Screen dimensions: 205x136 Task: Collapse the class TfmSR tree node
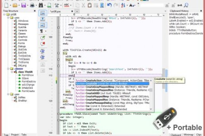pos(11,72)
